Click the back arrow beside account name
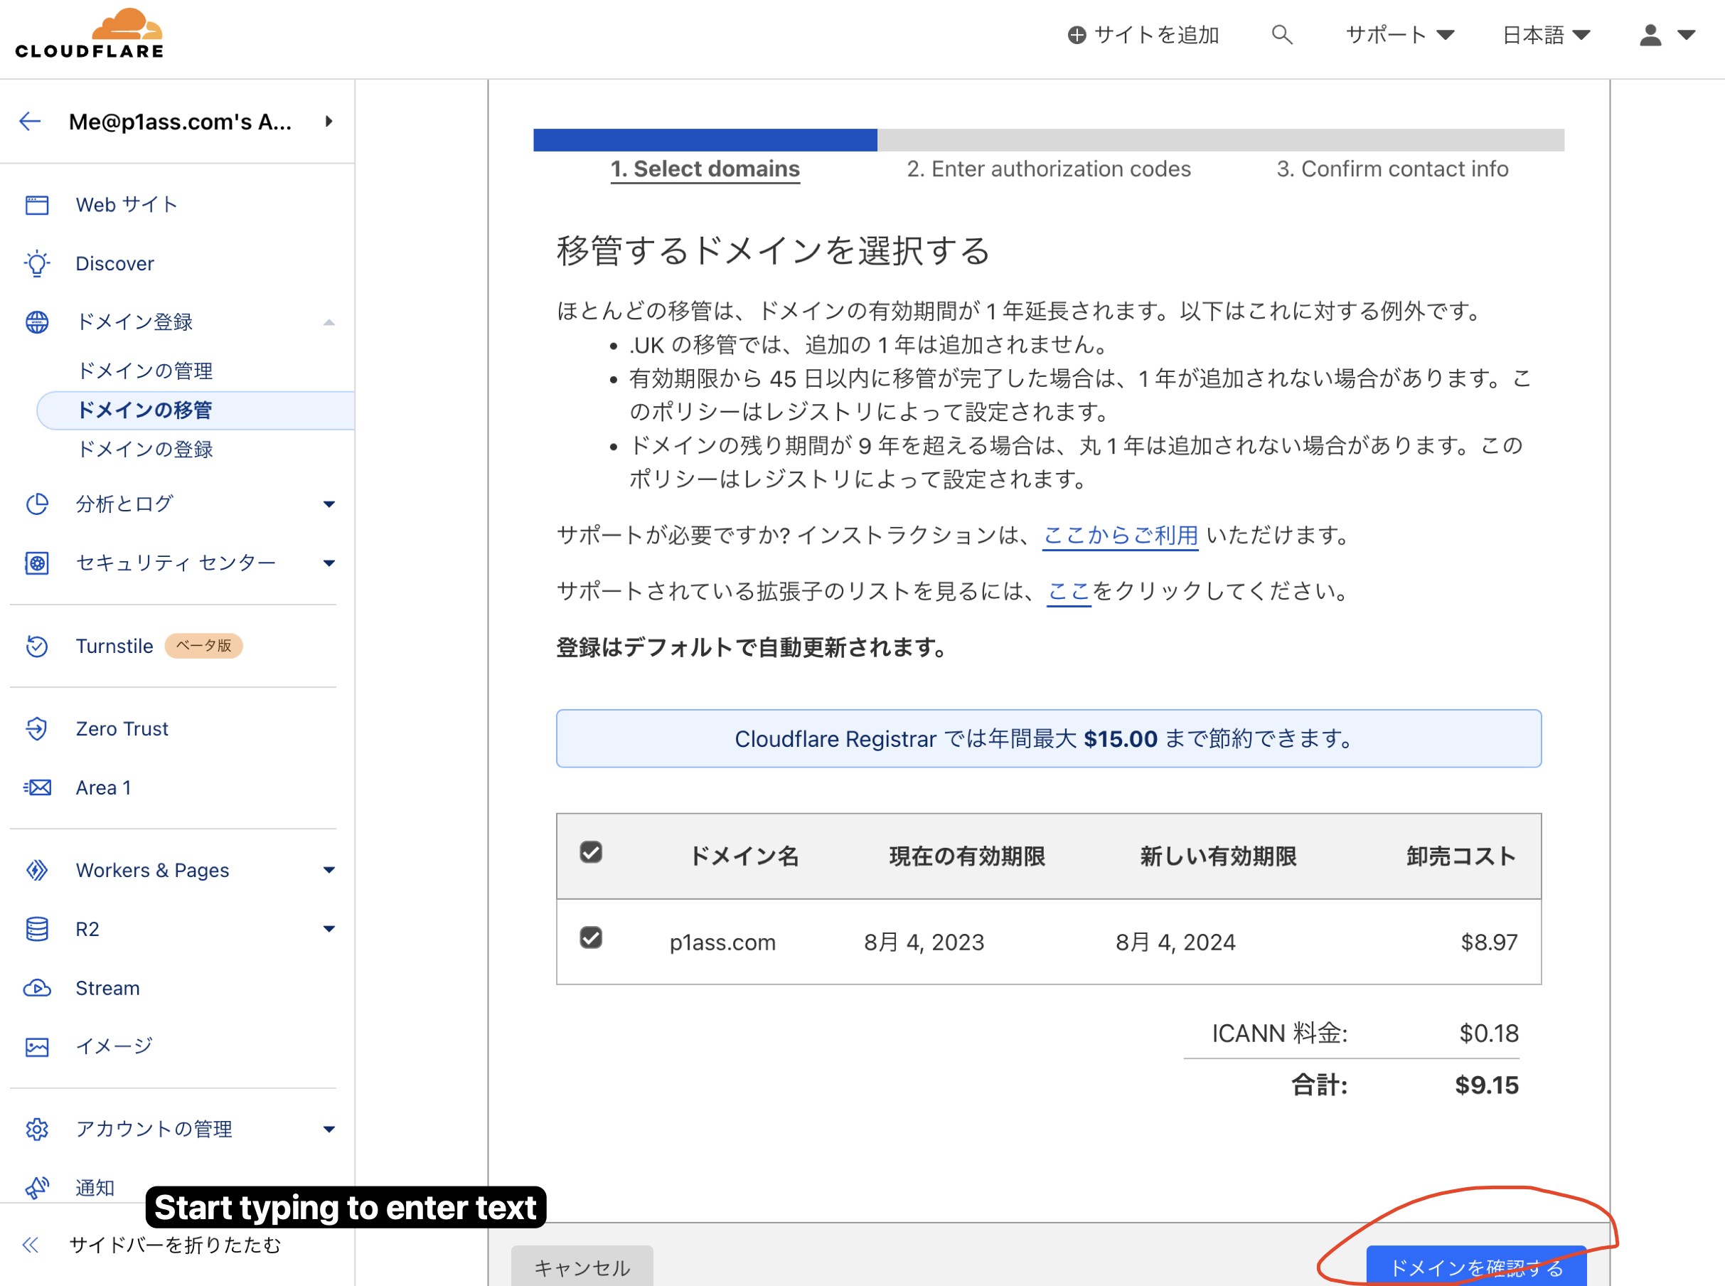This screenshot has height=1286, width=1725. (x=31, y=122)
